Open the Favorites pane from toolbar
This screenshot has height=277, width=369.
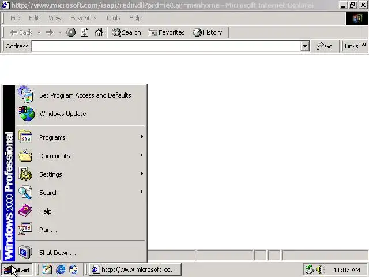[167, 32]
